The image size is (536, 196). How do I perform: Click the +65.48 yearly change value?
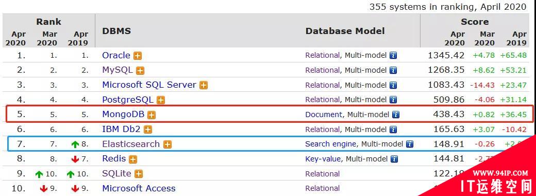tap(513, 55)
